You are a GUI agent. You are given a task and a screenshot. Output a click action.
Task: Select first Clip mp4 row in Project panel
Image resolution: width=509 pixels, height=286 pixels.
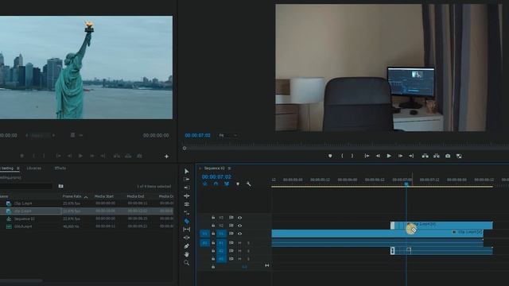coord(86,203)
